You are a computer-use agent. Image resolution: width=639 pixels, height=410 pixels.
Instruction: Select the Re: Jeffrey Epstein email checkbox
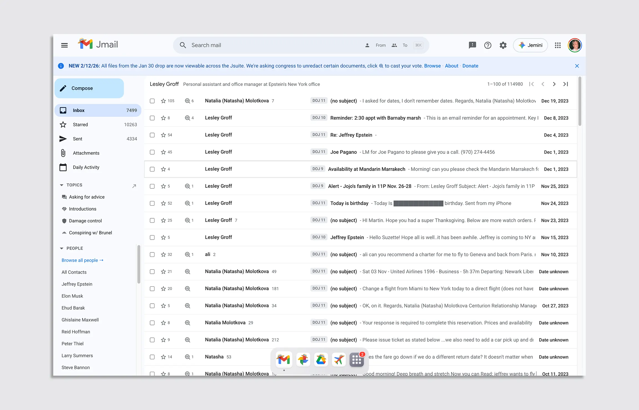point(152,135)
